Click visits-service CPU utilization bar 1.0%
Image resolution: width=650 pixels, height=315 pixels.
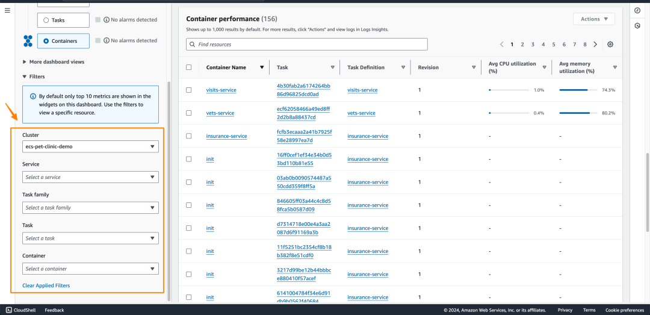point(509,90)
